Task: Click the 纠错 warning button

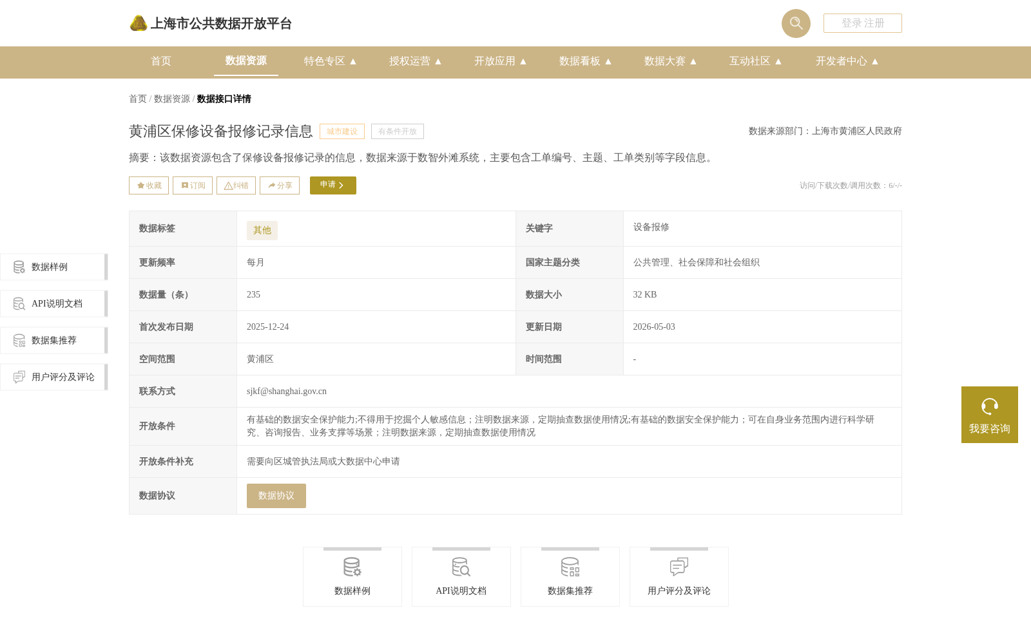Action: pos(236,185)
